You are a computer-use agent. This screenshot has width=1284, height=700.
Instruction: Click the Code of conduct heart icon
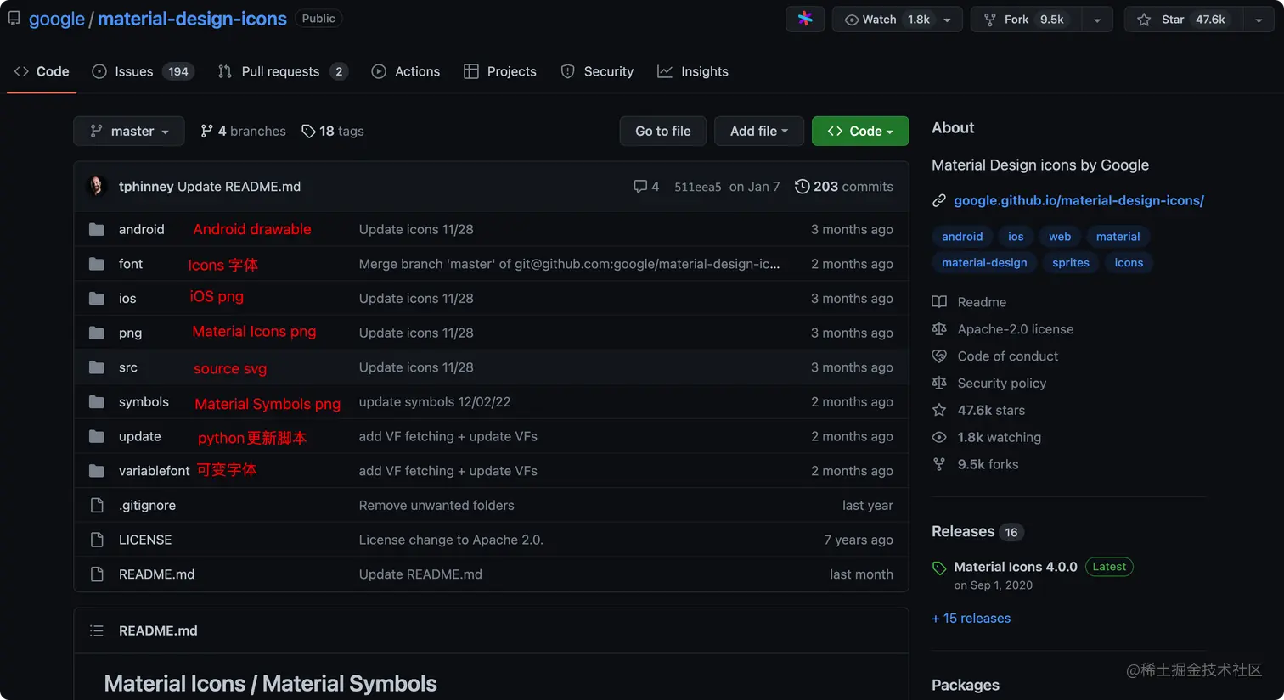[939, 356]
